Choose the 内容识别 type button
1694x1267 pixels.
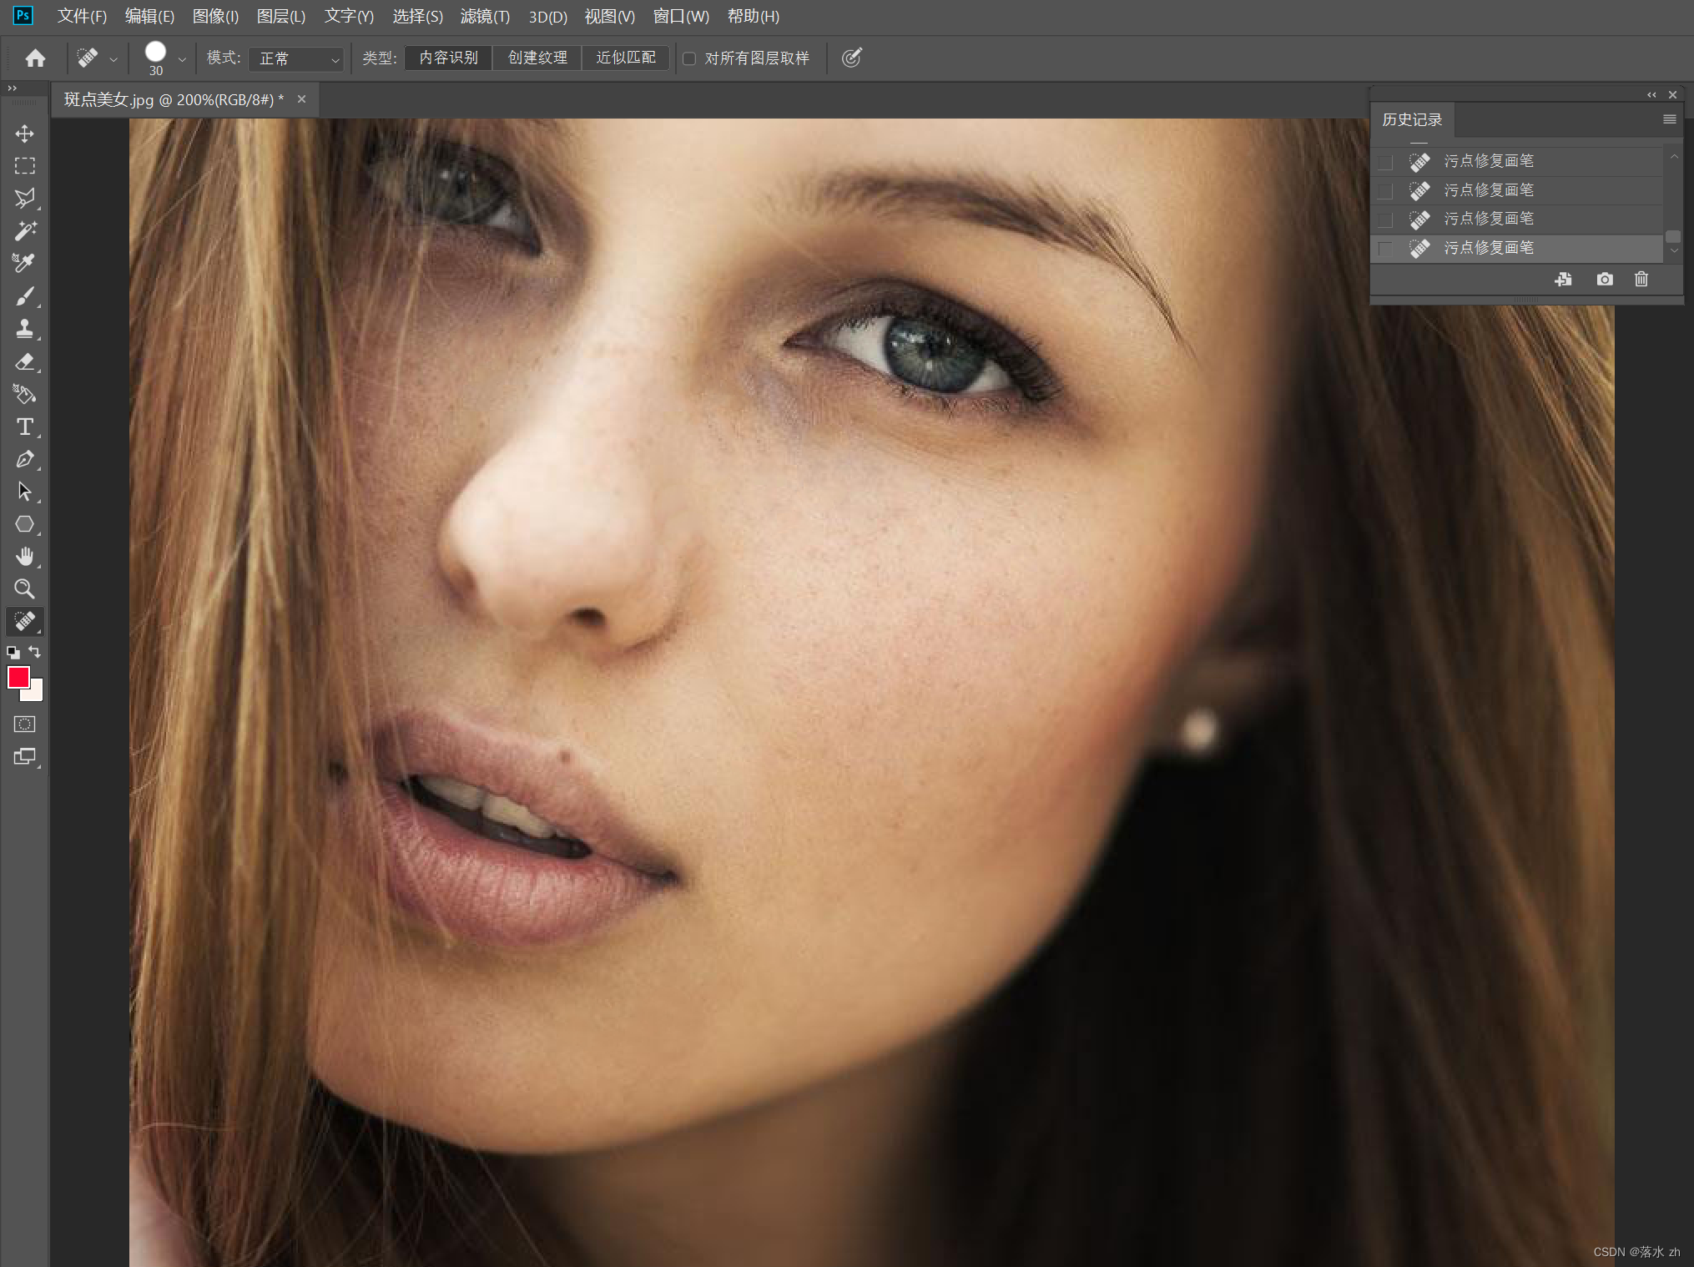point(448,58)
